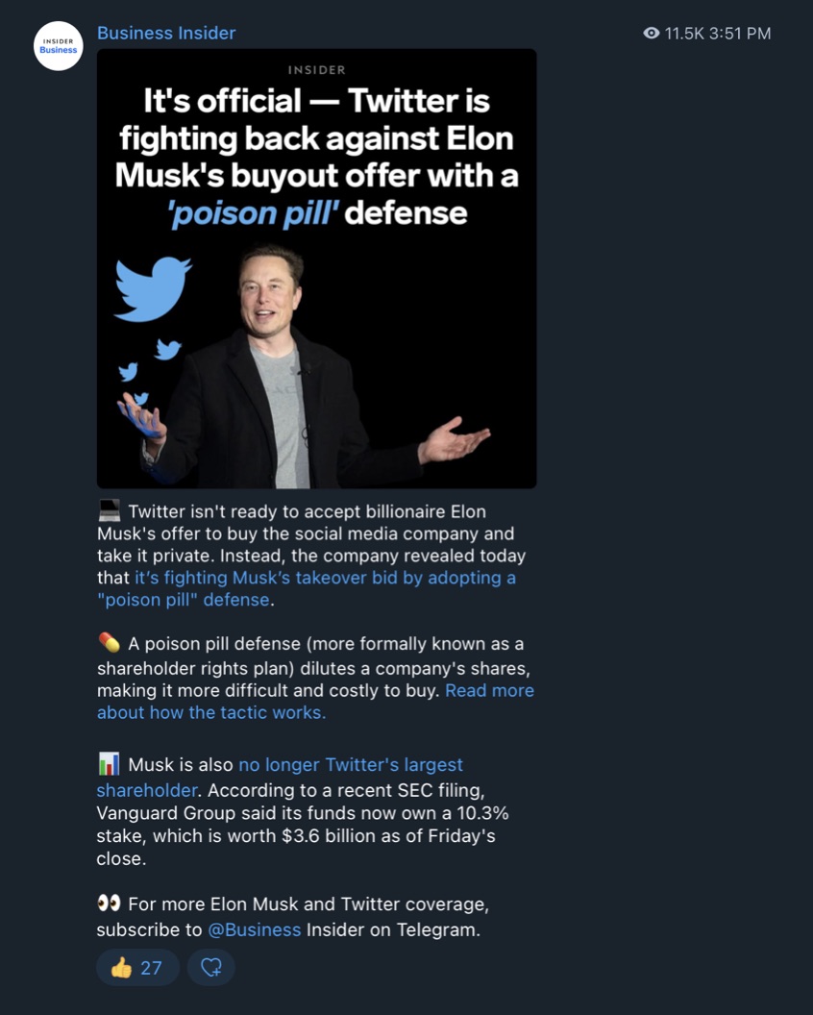Click the eyes emoji in the last paragraph
The width and height of the screenshot is (813, 1015).
[109, 903]
